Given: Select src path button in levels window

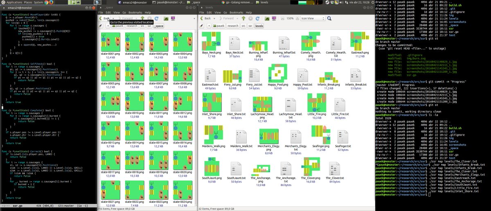Looking at the screenshot, I should 243,26.
